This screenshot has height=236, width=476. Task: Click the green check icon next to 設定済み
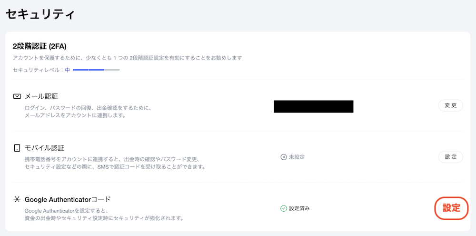click(284, 208)
